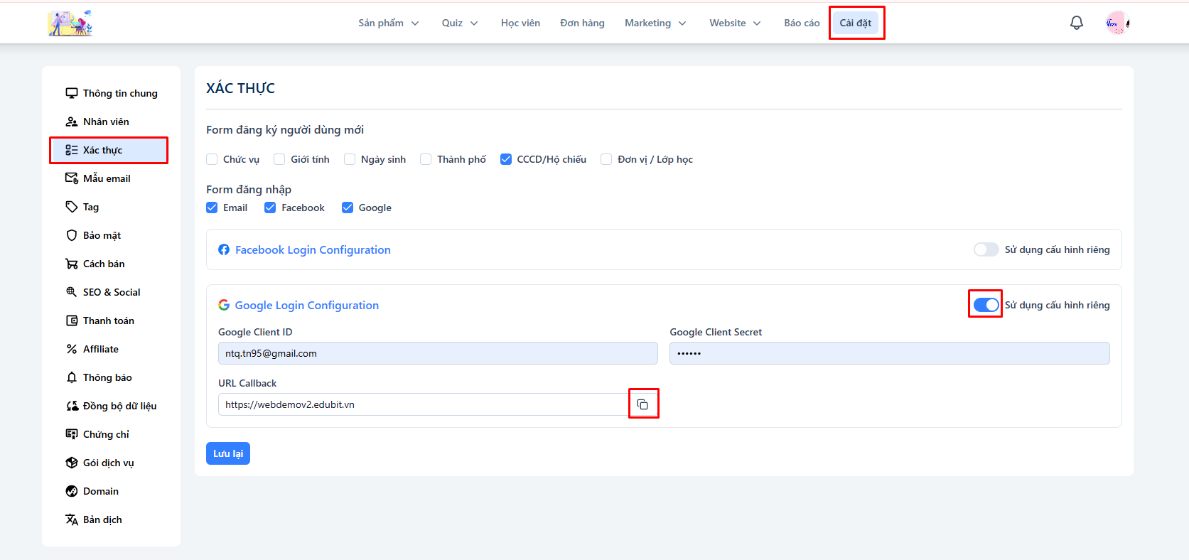Copy the URL Callback with copy icon

tap(642, 404)
